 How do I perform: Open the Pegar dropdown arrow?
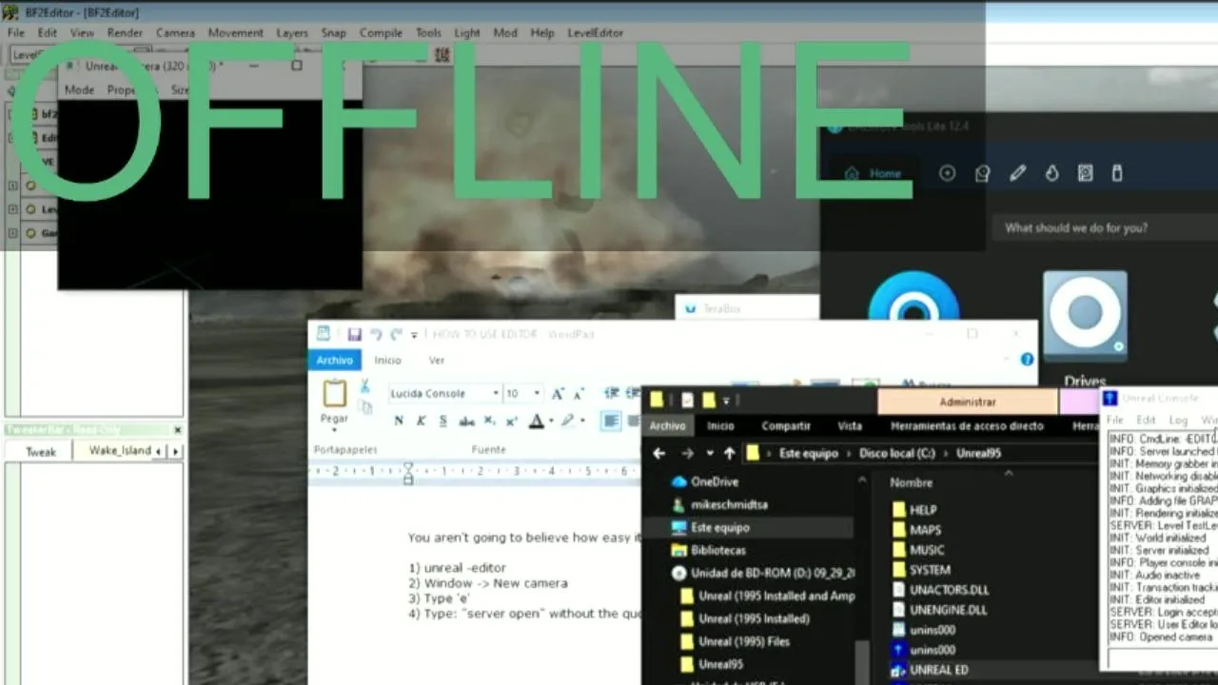point(334,430)
